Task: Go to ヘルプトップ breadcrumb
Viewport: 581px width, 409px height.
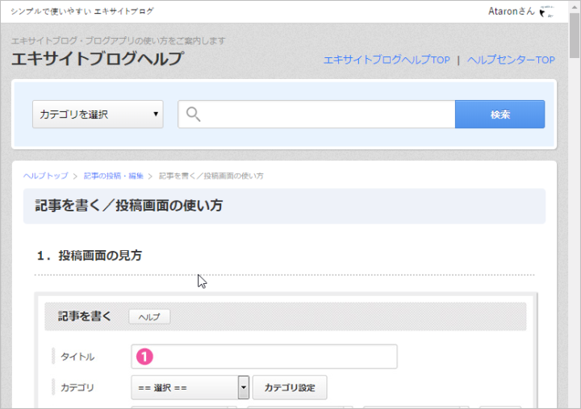Action: (45, 176)
